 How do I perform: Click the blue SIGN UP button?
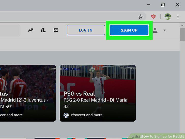129,30
